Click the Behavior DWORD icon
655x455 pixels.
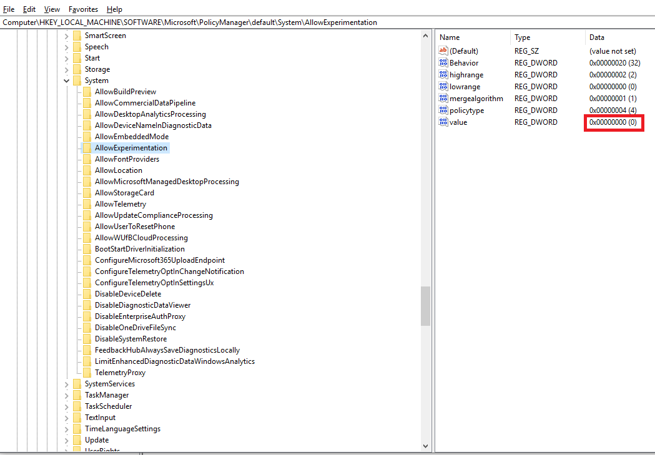(443, 62)
